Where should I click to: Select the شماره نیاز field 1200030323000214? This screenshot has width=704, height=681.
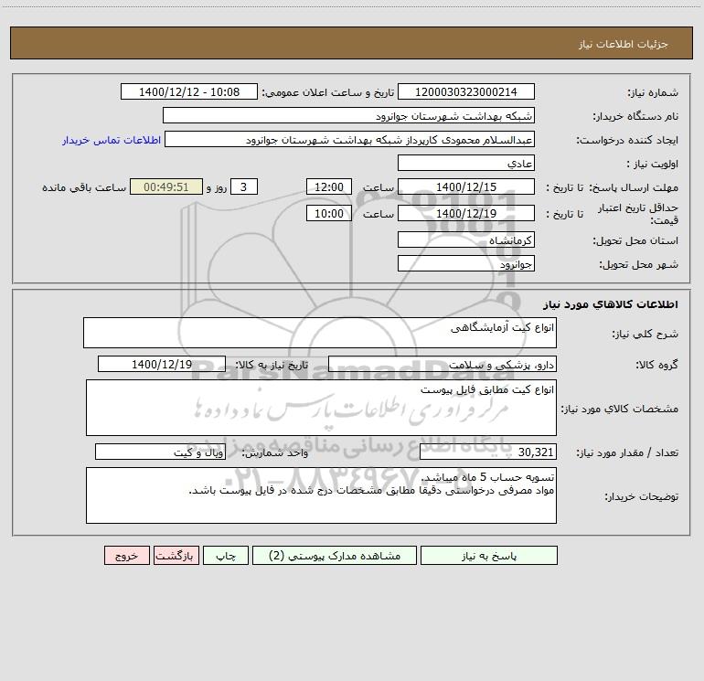[x=466, y=91]
